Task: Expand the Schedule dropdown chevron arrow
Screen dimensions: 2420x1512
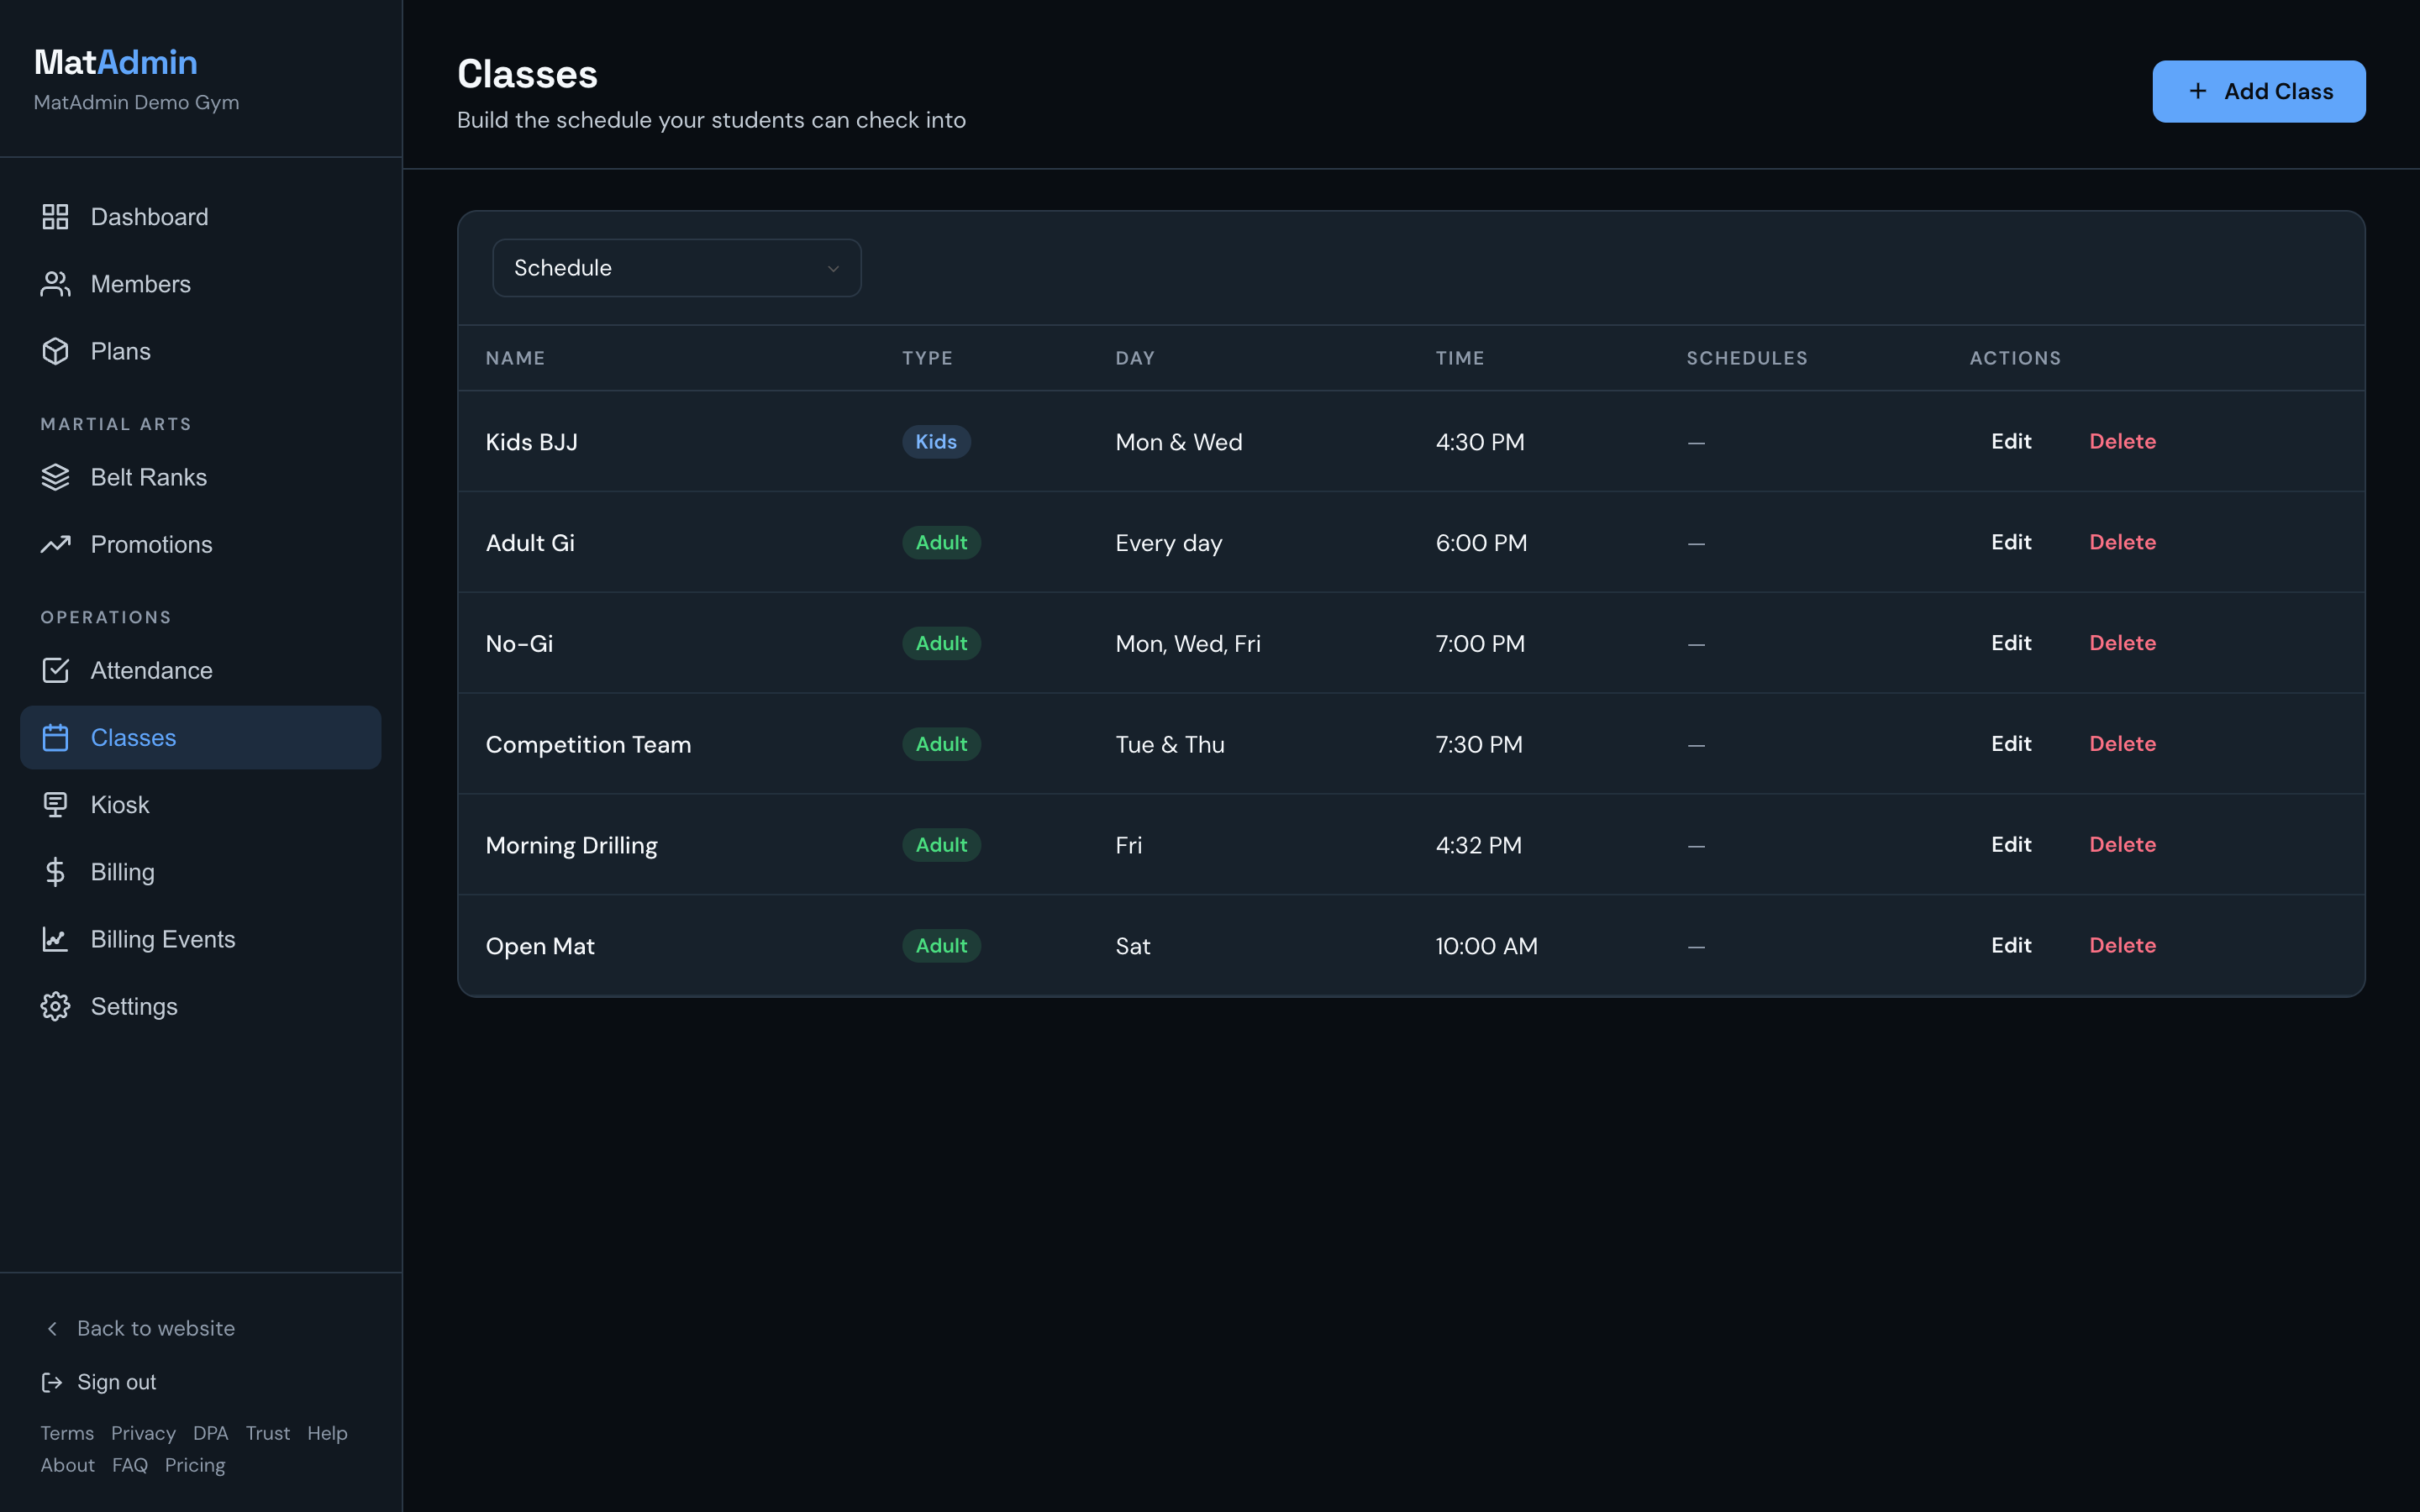Action: click(x=833, y=268)
